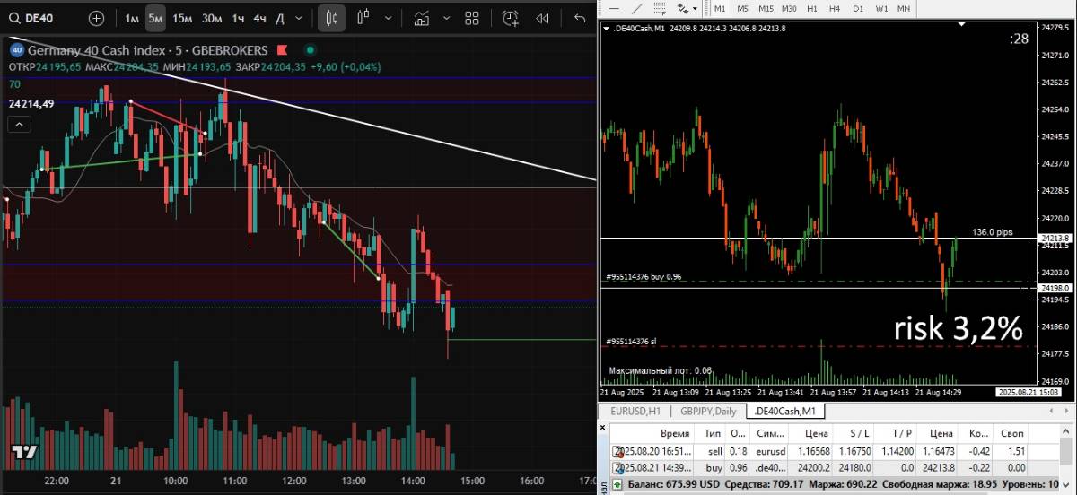The height and width of the screenshot is (495, 1077).
Task: Switch TradingView chart to 15м timeframe
Action: pyautogui.click(x=182, y=18)
